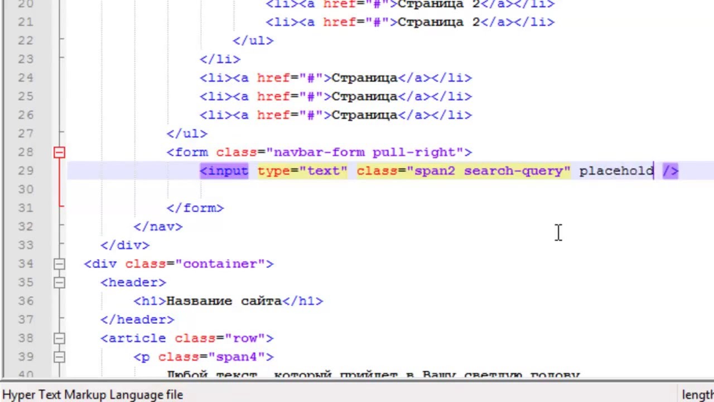Click the "navbar-form pull-right" class value
This screenshot has width=714, height=402.
tap(365, 152)
